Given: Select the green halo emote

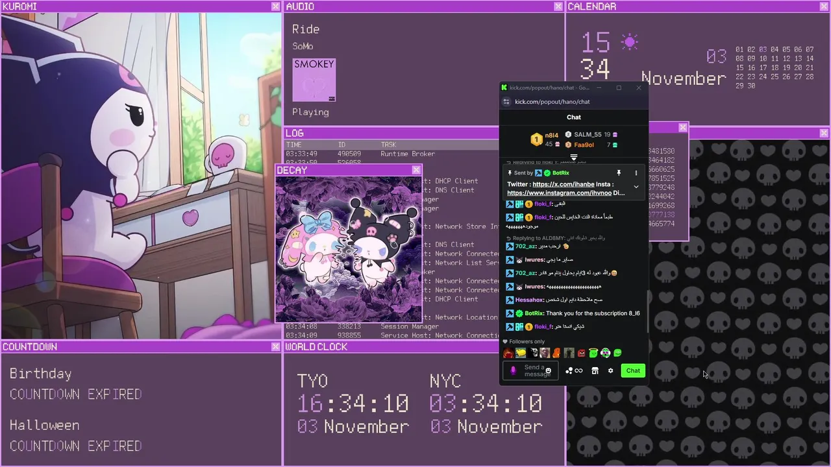Looking at the screenshot, I should [x=593, y=353].
